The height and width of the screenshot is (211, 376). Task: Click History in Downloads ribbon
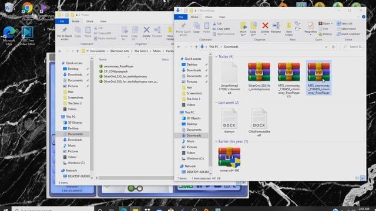click(325, 34)
